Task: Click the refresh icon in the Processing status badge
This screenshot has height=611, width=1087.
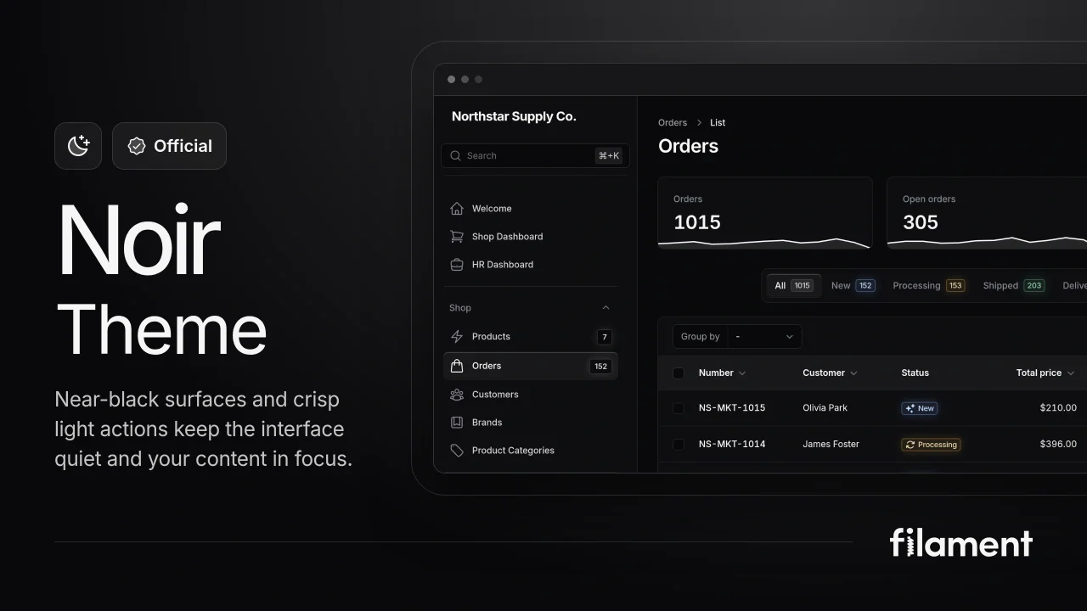Action: pyautogui.click(x=910, y=445)
